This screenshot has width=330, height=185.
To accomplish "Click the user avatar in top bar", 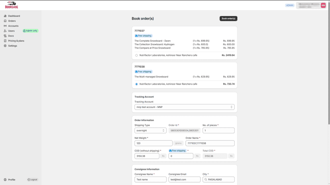I will 323,6.
